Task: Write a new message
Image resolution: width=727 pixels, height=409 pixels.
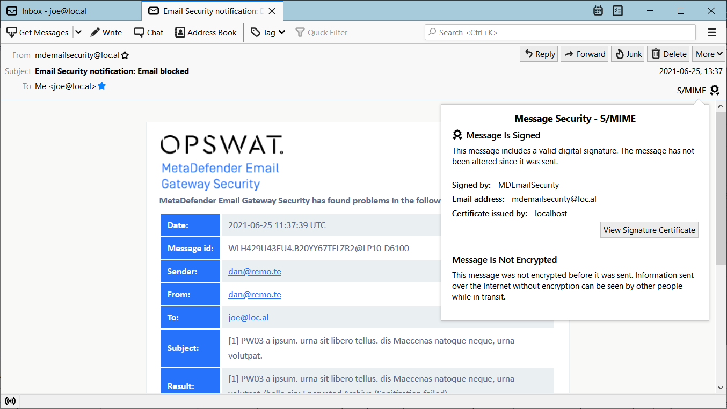Action: (x=106, y=32)
